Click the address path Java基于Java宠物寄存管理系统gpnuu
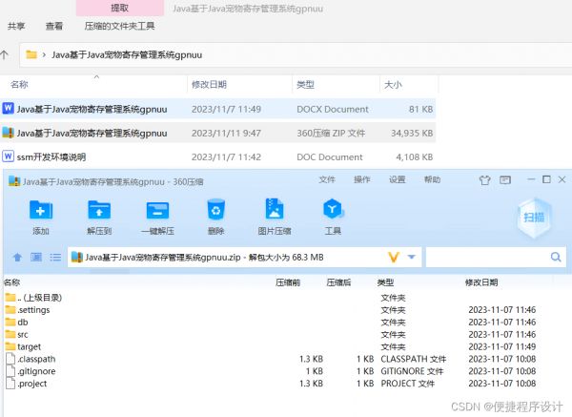572x417 pixels. coord(127,55)
